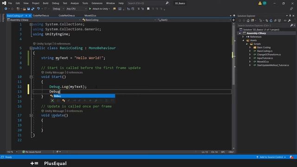Close the BasicCoding.cs tab
This screenshot has height=167, width=297.
(x=30, y=16)
